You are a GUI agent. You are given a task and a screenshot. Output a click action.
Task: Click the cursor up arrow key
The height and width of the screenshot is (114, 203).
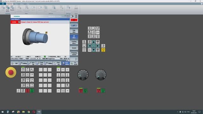[x=94, y=42]
